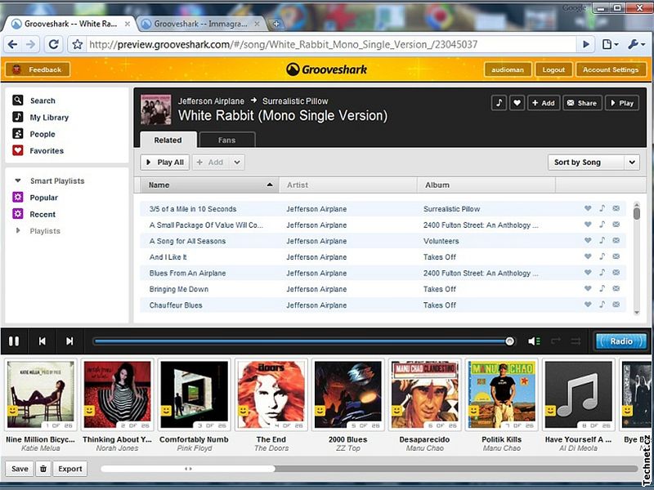Favorite '3/5 of a Mile in 10 Seconds' via heart icon
The height and width of the screenshot is (490, 654).
pos(588,208)
